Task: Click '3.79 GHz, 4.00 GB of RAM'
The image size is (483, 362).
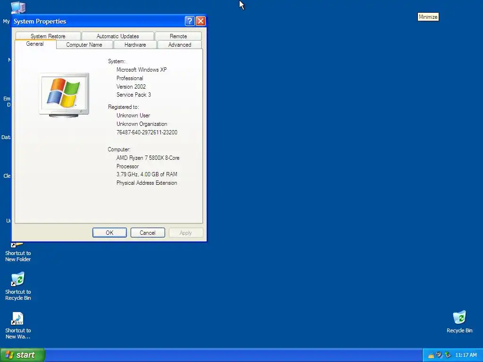Action: click(147, 174)
